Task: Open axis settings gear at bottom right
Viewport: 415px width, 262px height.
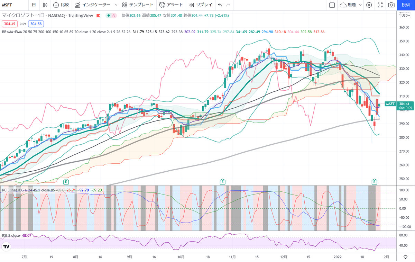Action: (405, 257)
